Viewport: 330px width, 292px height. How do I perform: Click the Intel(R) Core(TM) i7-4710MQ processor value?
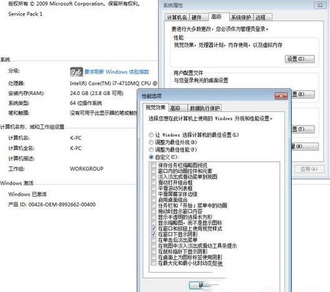pyautogui.click(x=114, y=83)
